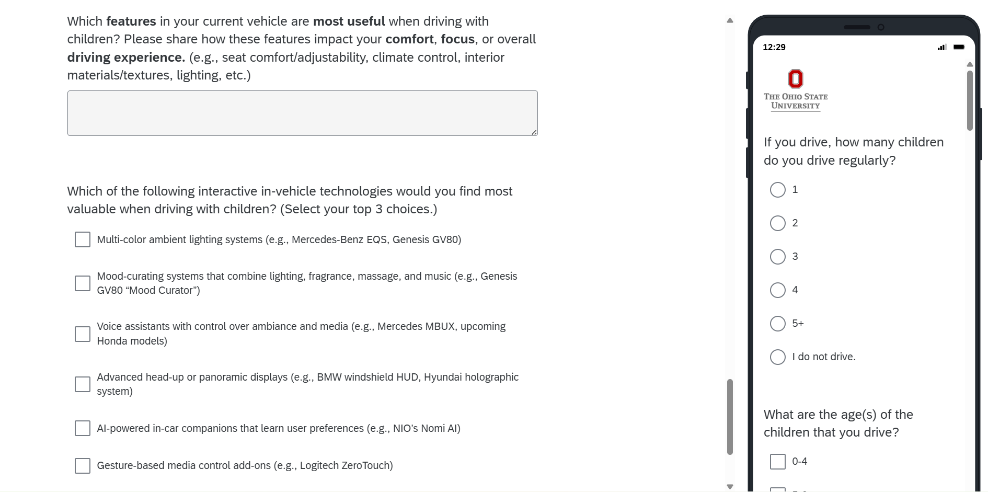Select radio option 1 child

click(777, 190)
